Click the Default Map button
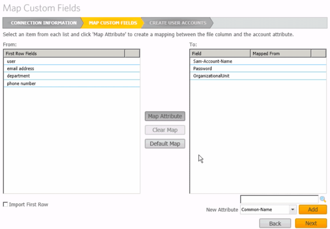Screen dimensions: 330x229 coord(165,144)
